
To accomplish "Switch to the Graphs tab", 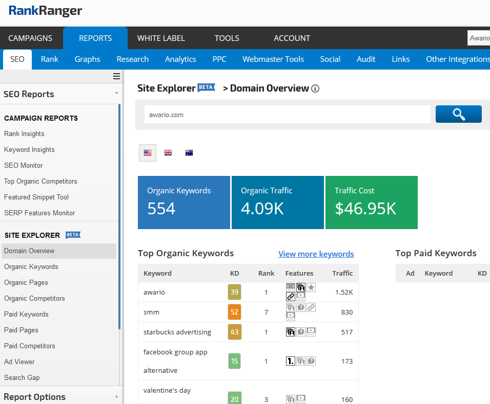I will click(88, 59).
